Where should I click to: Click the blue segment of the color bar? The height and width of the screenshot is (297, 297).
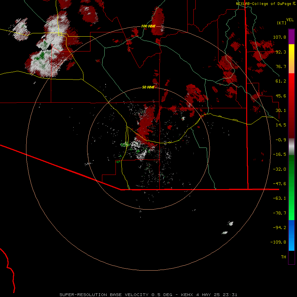click(x=291, y=235)
